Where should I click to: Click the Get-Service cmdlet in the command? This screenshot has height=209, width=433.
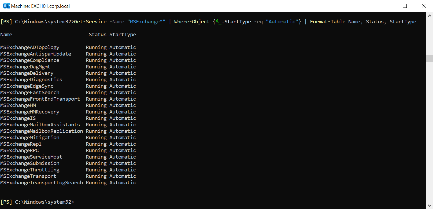point(90,22)
